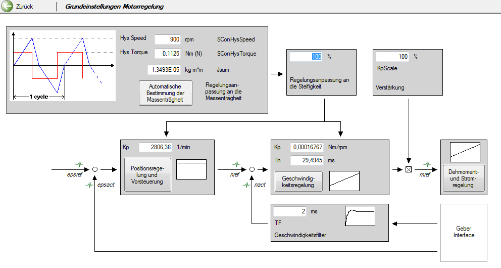
Task: Click the green signal icon beside nact
Action: [246, 185]
